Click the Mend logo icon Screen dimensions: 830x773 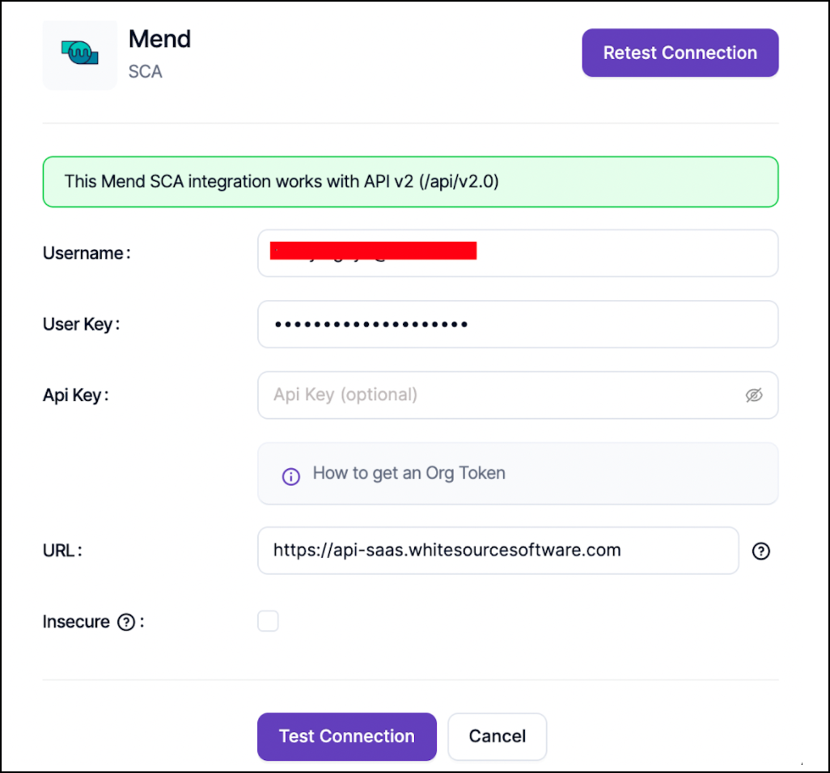(80, 55)
